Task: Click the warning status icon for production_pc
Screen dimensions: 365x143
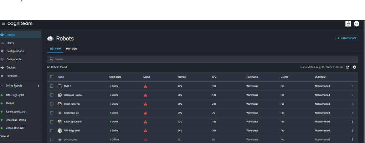Action: click(x=145, y=112)
